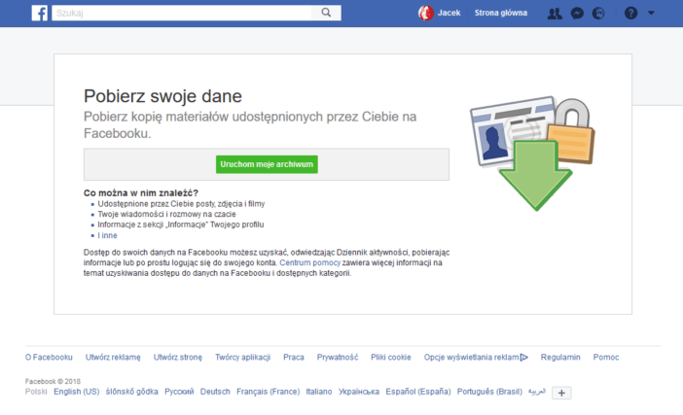The height and width of the screenshot is (415, 683).
Task: Click the Facebook logo icon
Action: click(39, 13)
